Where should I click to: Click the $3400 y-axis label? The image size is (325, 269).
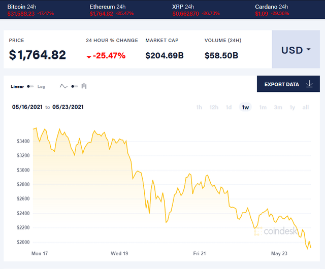[x=23, y=141]
